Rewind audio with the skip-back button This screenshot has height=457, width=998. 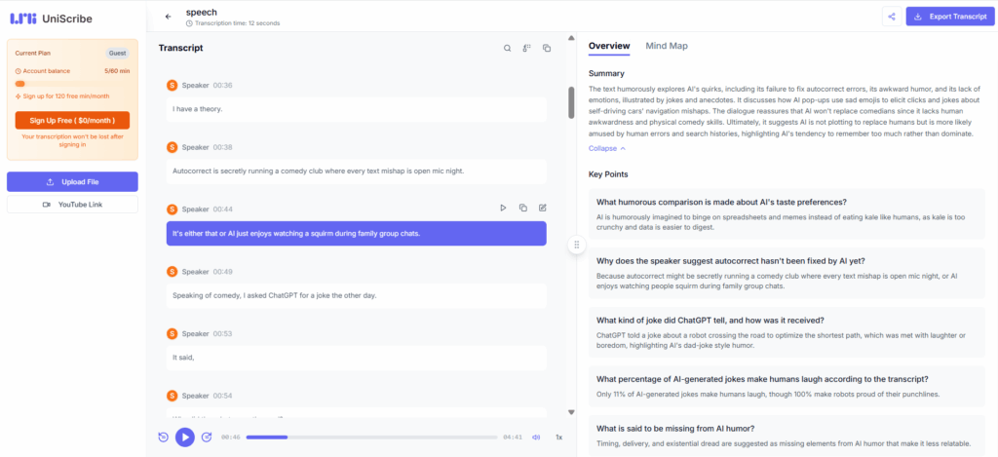coord(164,438)
